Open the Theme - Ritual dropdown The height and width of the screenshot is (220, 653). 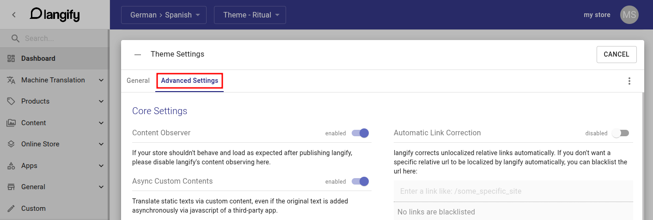[250, 15]
